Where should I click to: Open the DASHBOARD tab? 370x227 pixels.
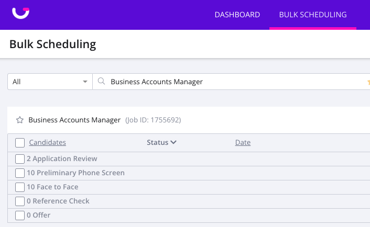(237, 15)
